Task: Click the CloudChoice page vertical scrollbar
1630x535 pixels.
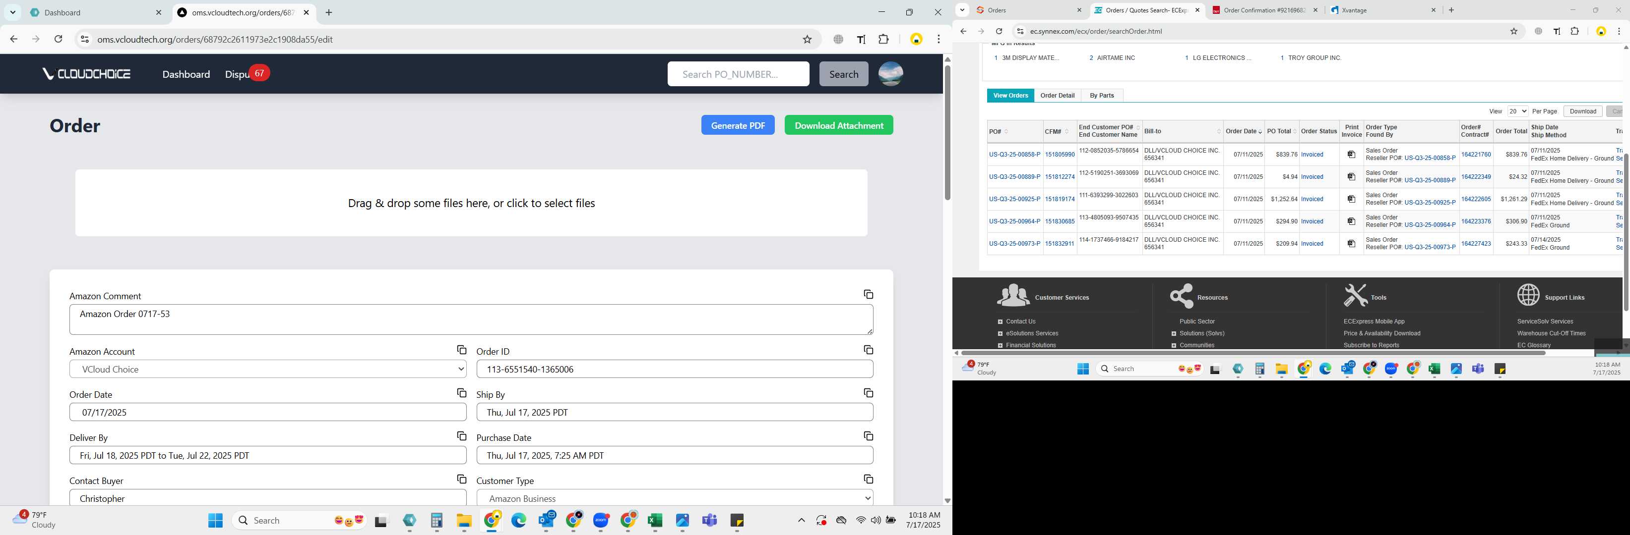Action: [x=947, y=133]
